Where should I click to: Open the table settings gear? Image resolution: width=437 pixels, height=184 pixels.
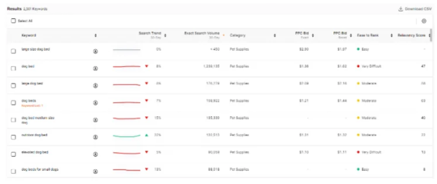424,21
